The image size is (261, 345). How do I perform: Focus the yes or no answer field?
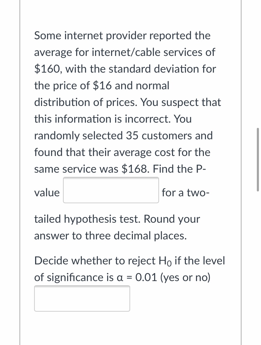tap(82, 298)
